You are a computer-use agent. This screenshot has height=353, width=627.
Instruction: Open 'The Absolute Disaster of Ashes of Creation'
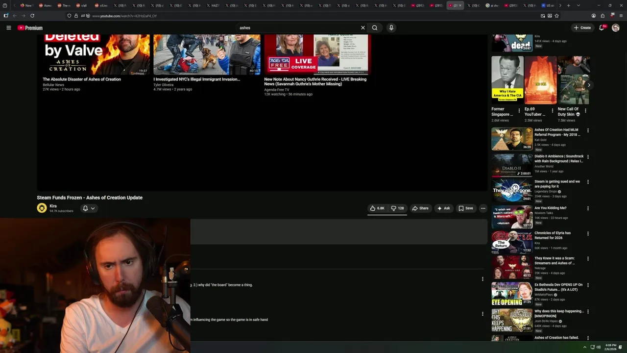(82, 79)
